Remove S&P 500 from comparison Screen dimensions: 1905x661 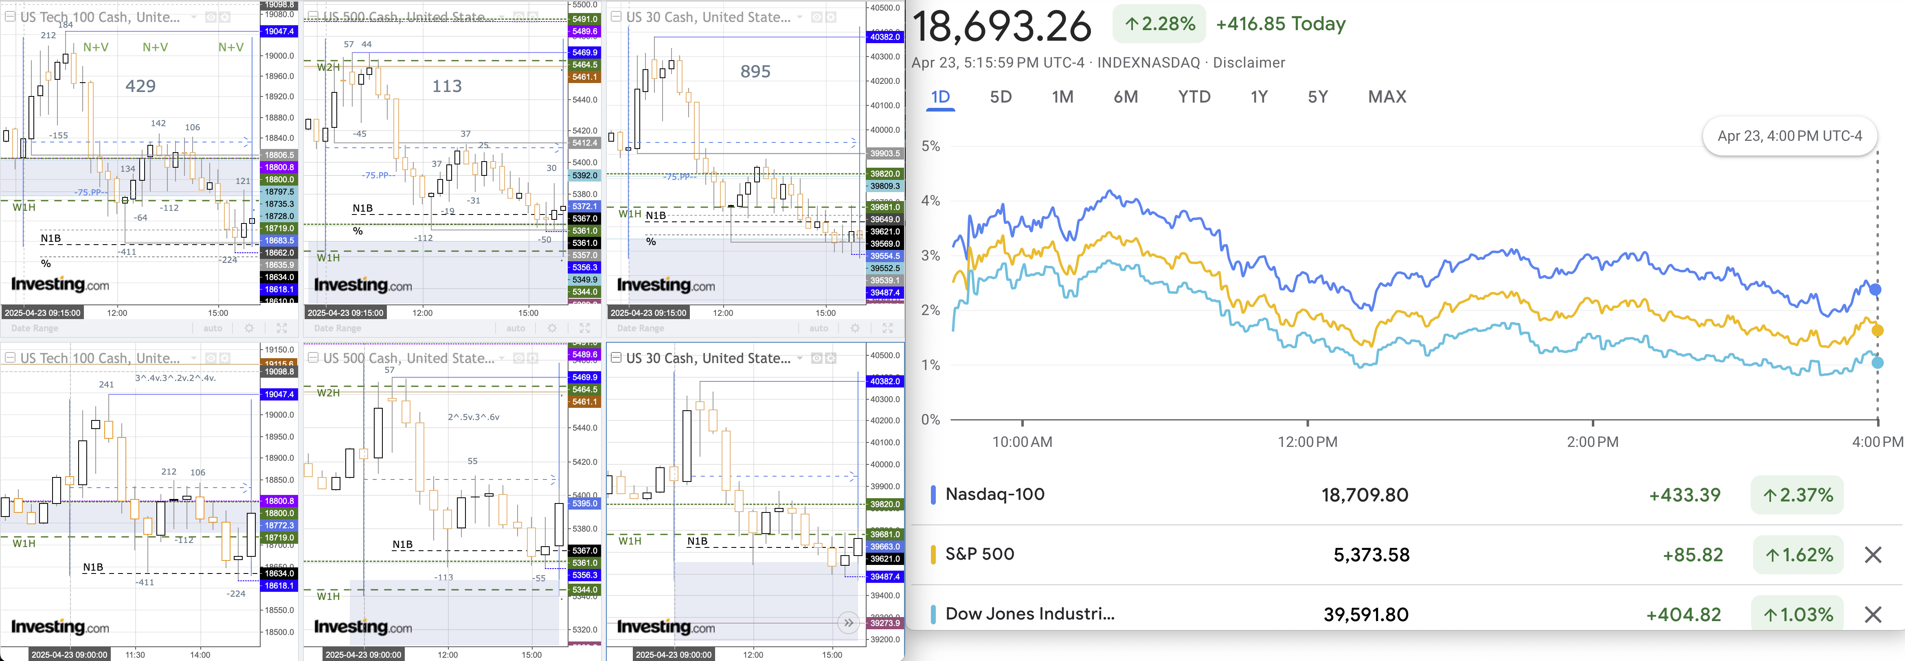[x=1872, y=554]
